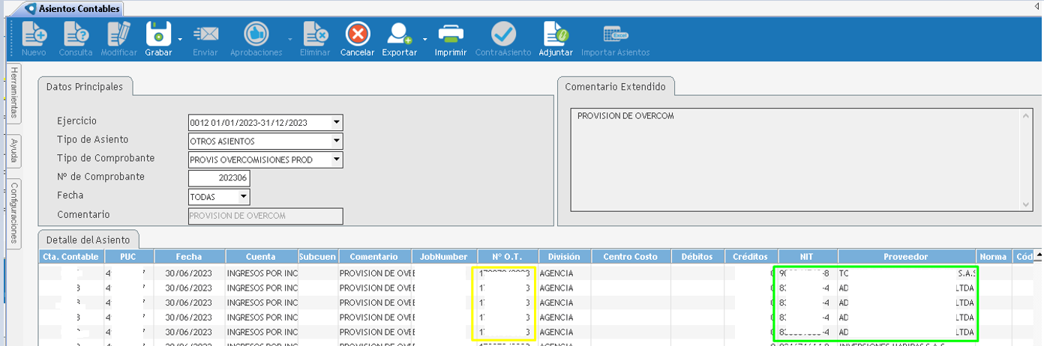Print using the Imprimir icon
The image size is (1044, 346).
pyautogui.click(x=451, y=34)
